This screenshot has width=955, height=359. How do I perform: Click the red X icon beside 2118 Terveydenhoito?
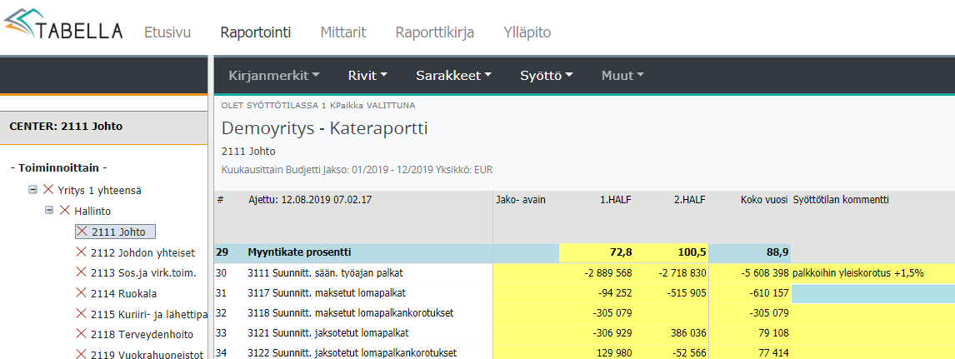click(82, 334)
